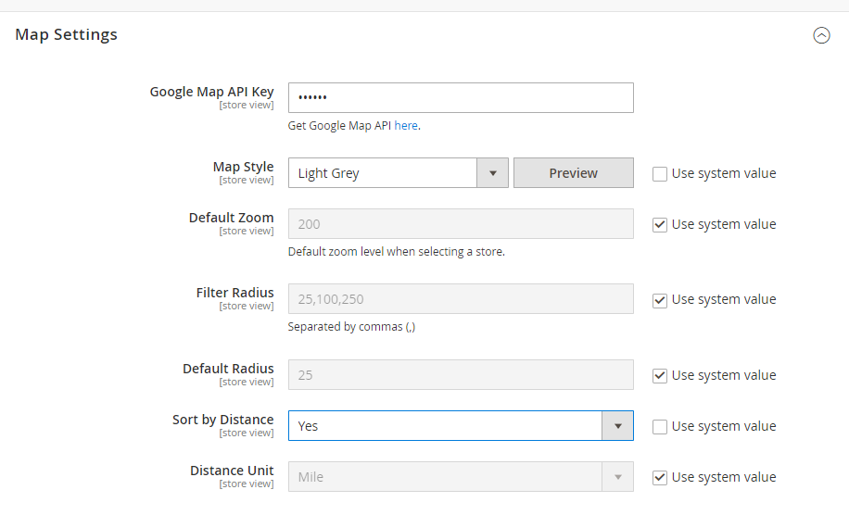
Task: Click the Distance Unit dropdown arrow
Action: [x=617, y=477]
